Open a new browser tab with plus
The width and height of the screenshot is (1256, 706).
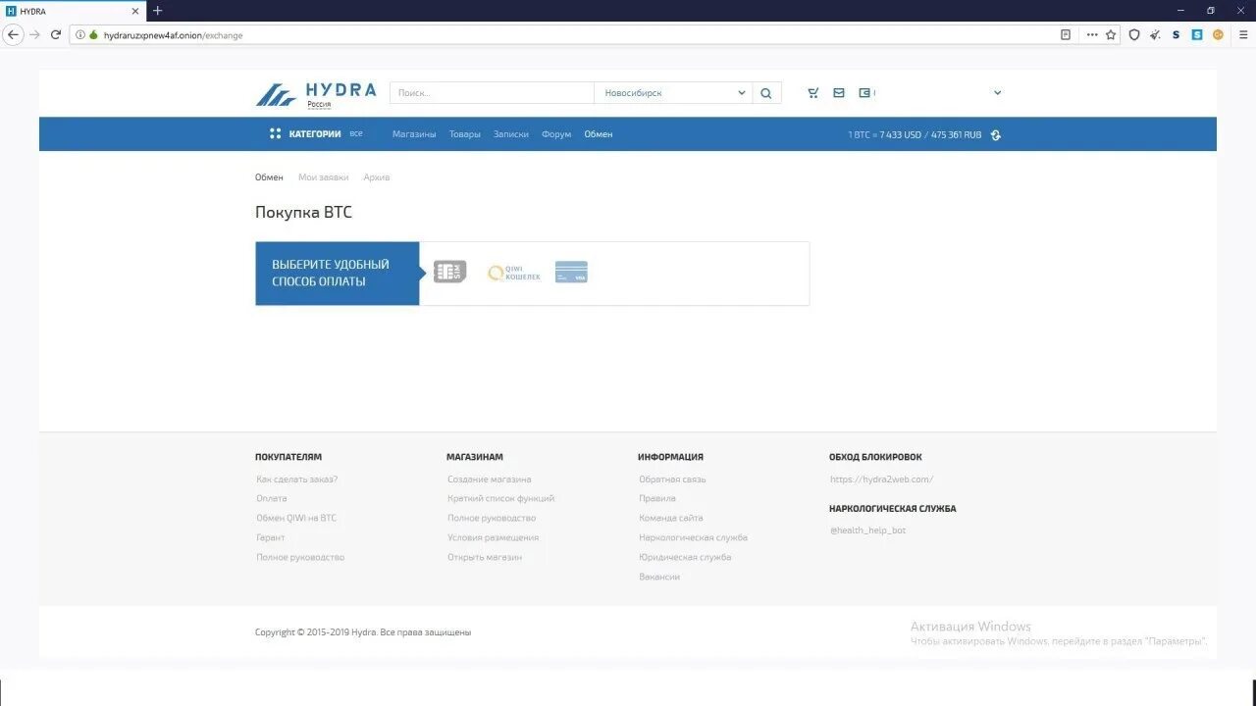[158, 11]
